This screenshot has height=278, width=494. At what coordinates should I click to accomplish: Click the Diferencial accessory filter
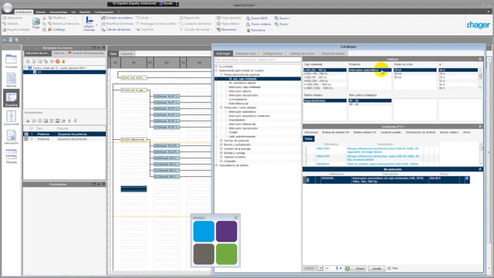(x=311, y=132)
